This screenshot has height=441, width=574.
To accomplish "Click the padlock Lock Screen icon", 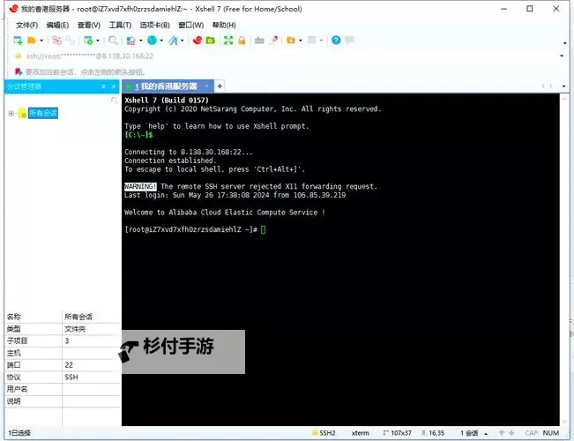I will coord(242,41).
